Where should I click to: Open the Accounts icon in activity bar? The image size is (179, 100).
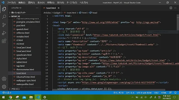pos(4,79)
